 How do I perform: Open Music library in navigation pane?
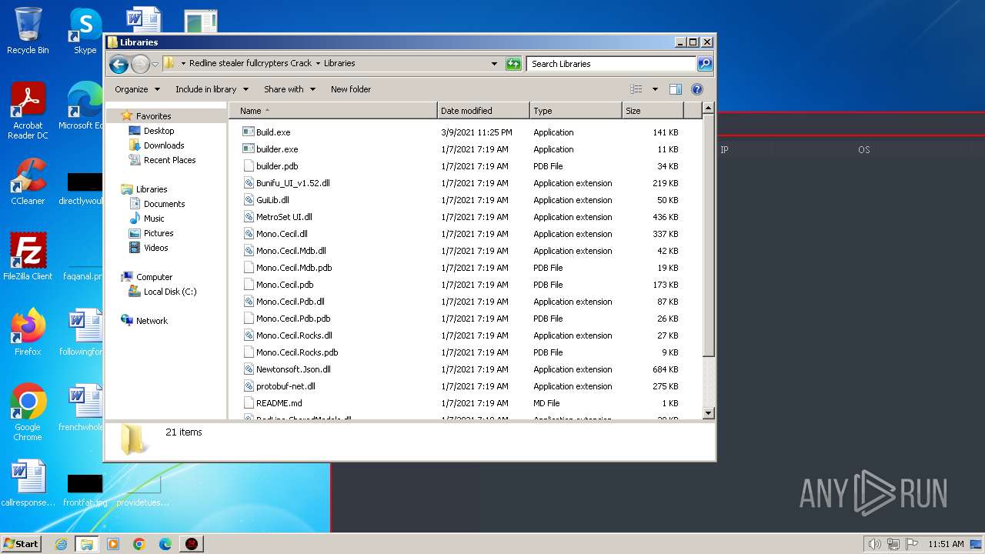point(154,219)
